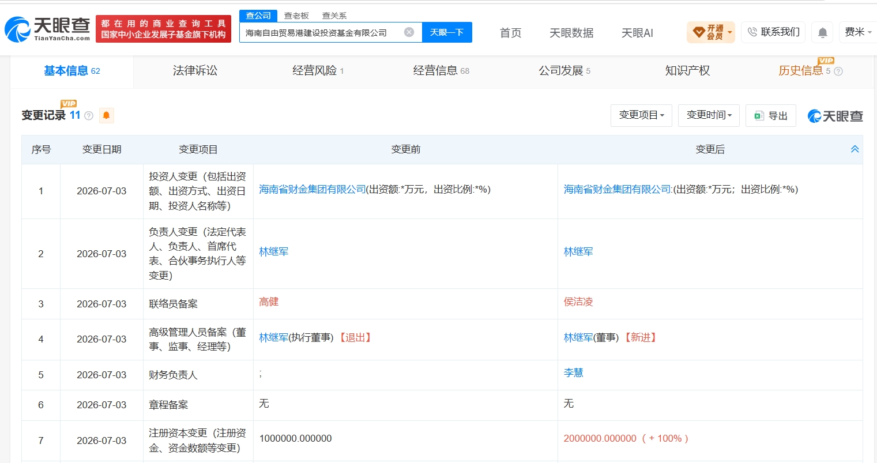
Task: Open notifications via the bell icon
Action: pos(823,33)
